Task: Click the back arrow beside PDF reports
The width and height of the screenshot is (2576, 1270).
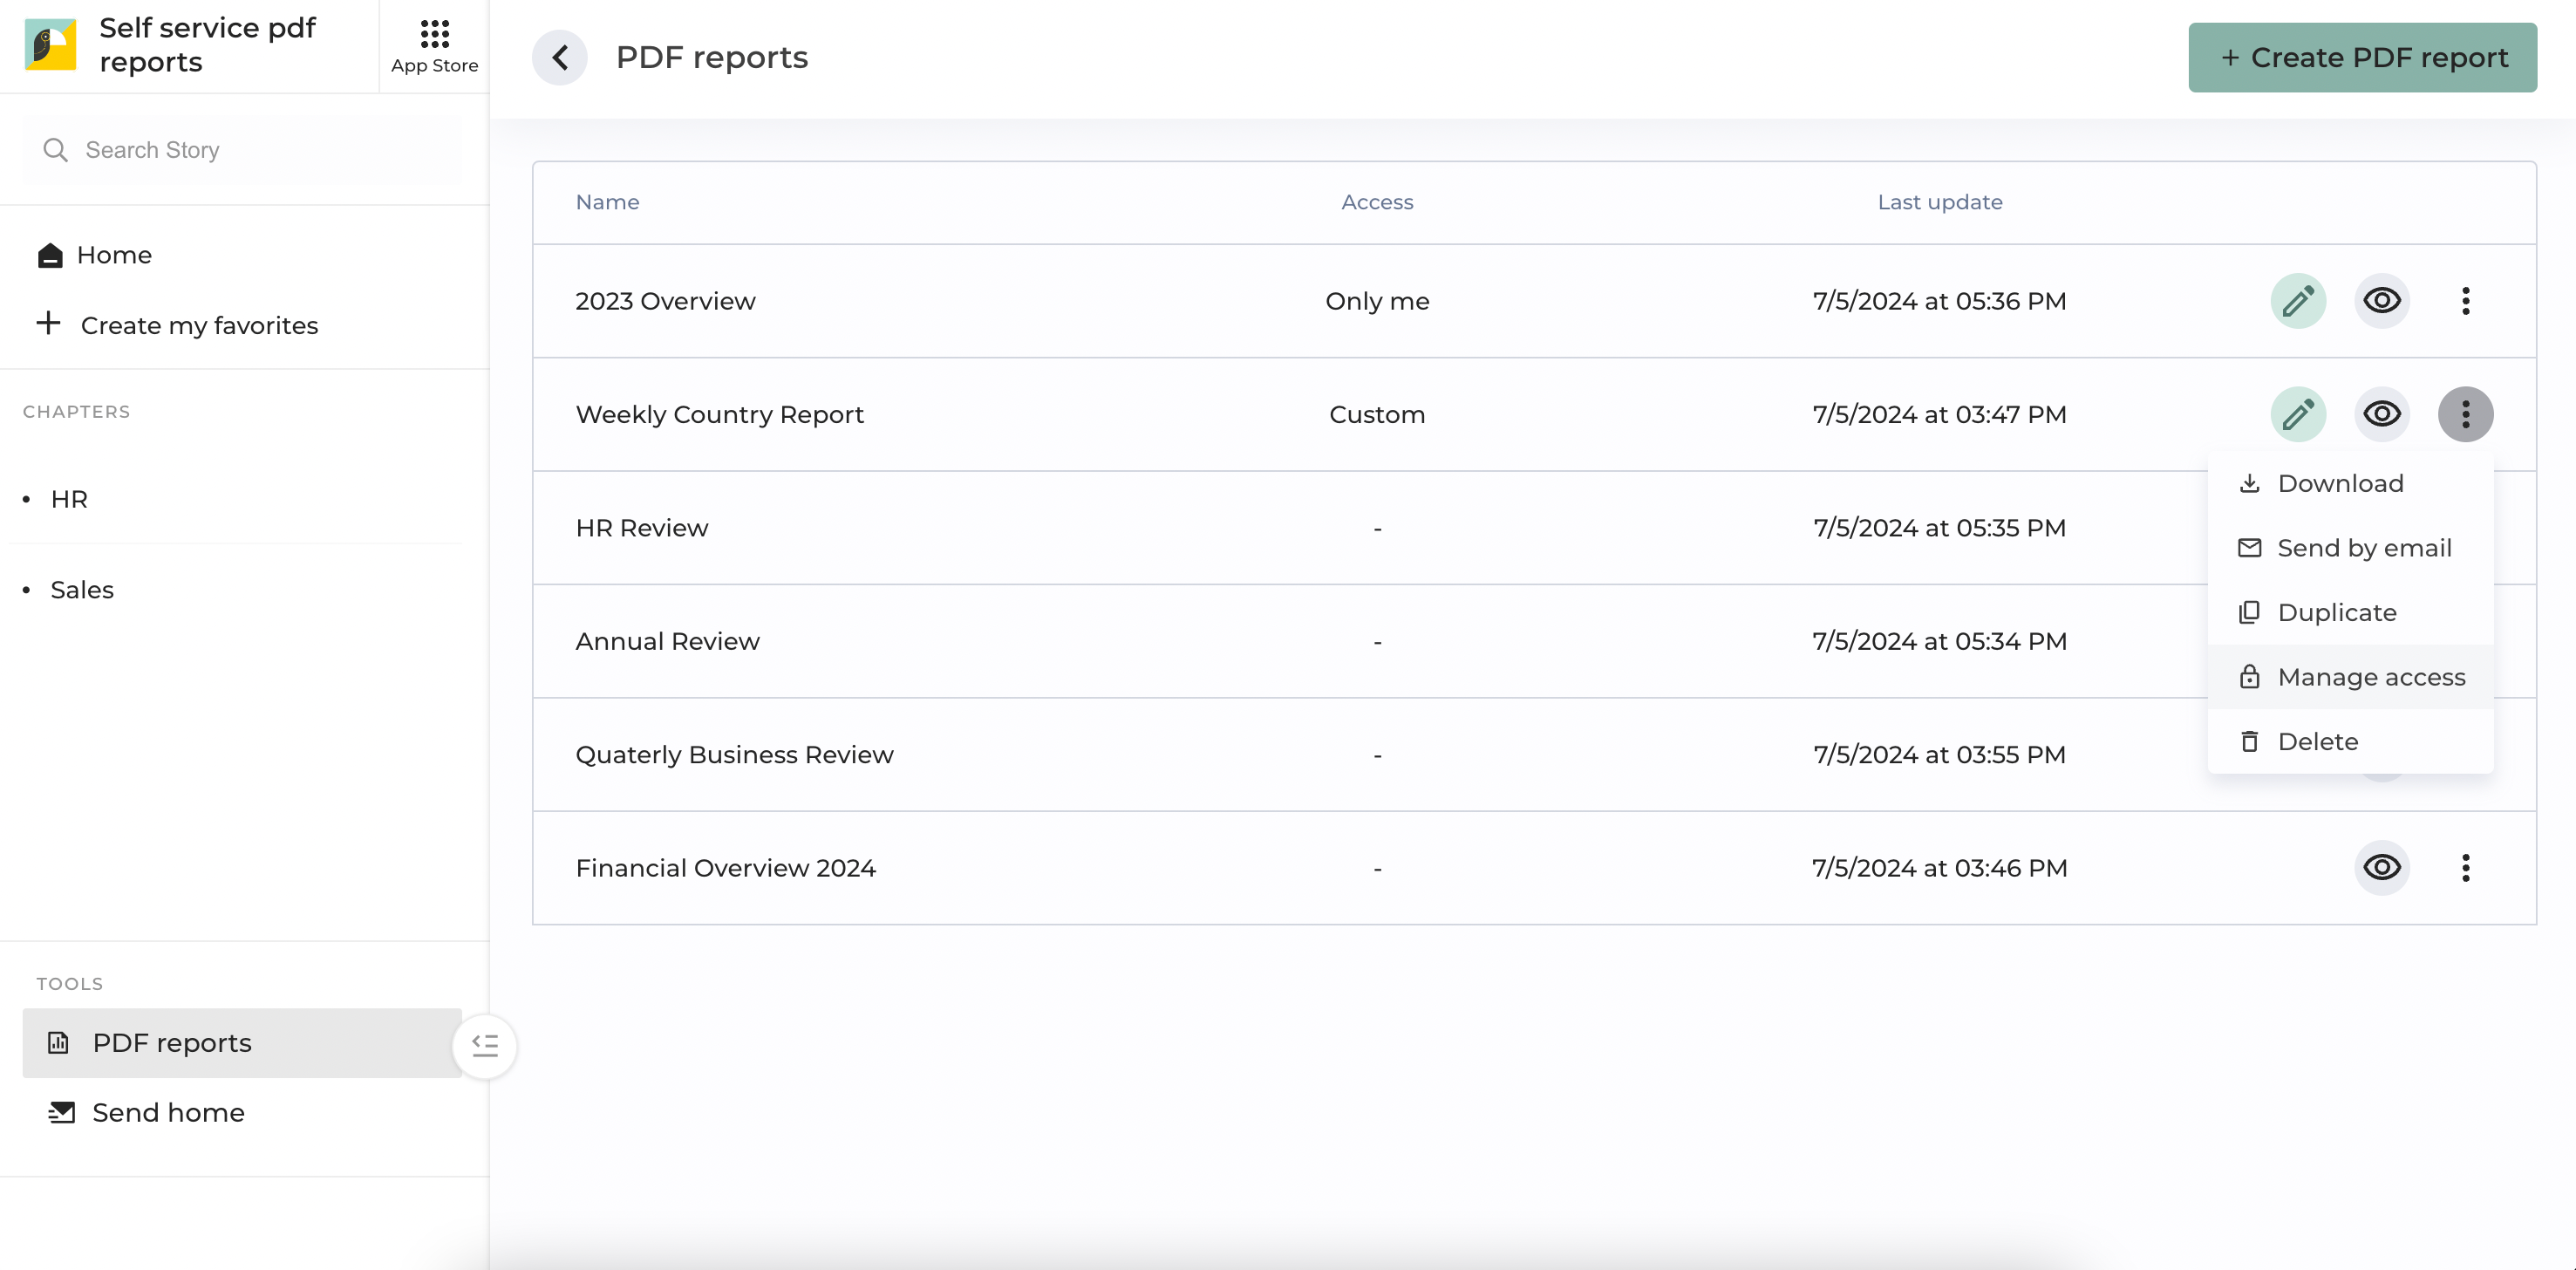Action: pos(560,57)
